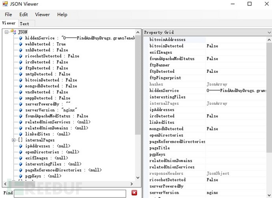This screenshot has height=198, width=272.
Task: Click the blue icon beside mongodbDetected in tree
Action: 20,86
